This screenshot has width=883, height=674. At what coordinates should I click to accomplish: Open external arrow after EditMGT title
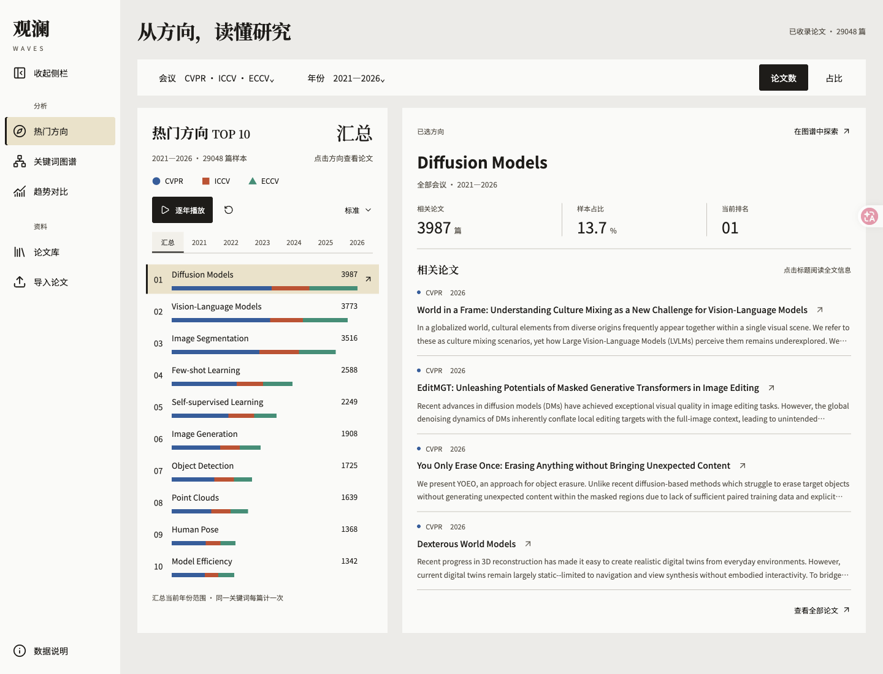point(771,388)
